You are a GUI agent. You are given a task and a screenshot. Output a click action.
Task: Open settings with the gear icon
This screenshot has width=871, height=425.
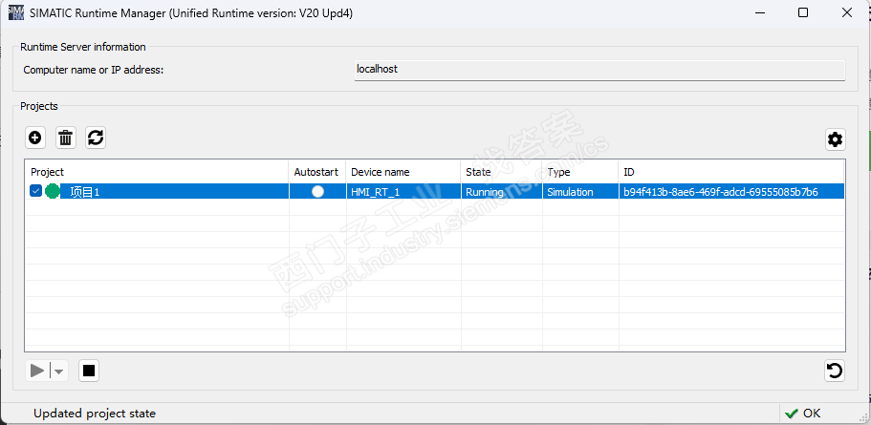[835, 139]
